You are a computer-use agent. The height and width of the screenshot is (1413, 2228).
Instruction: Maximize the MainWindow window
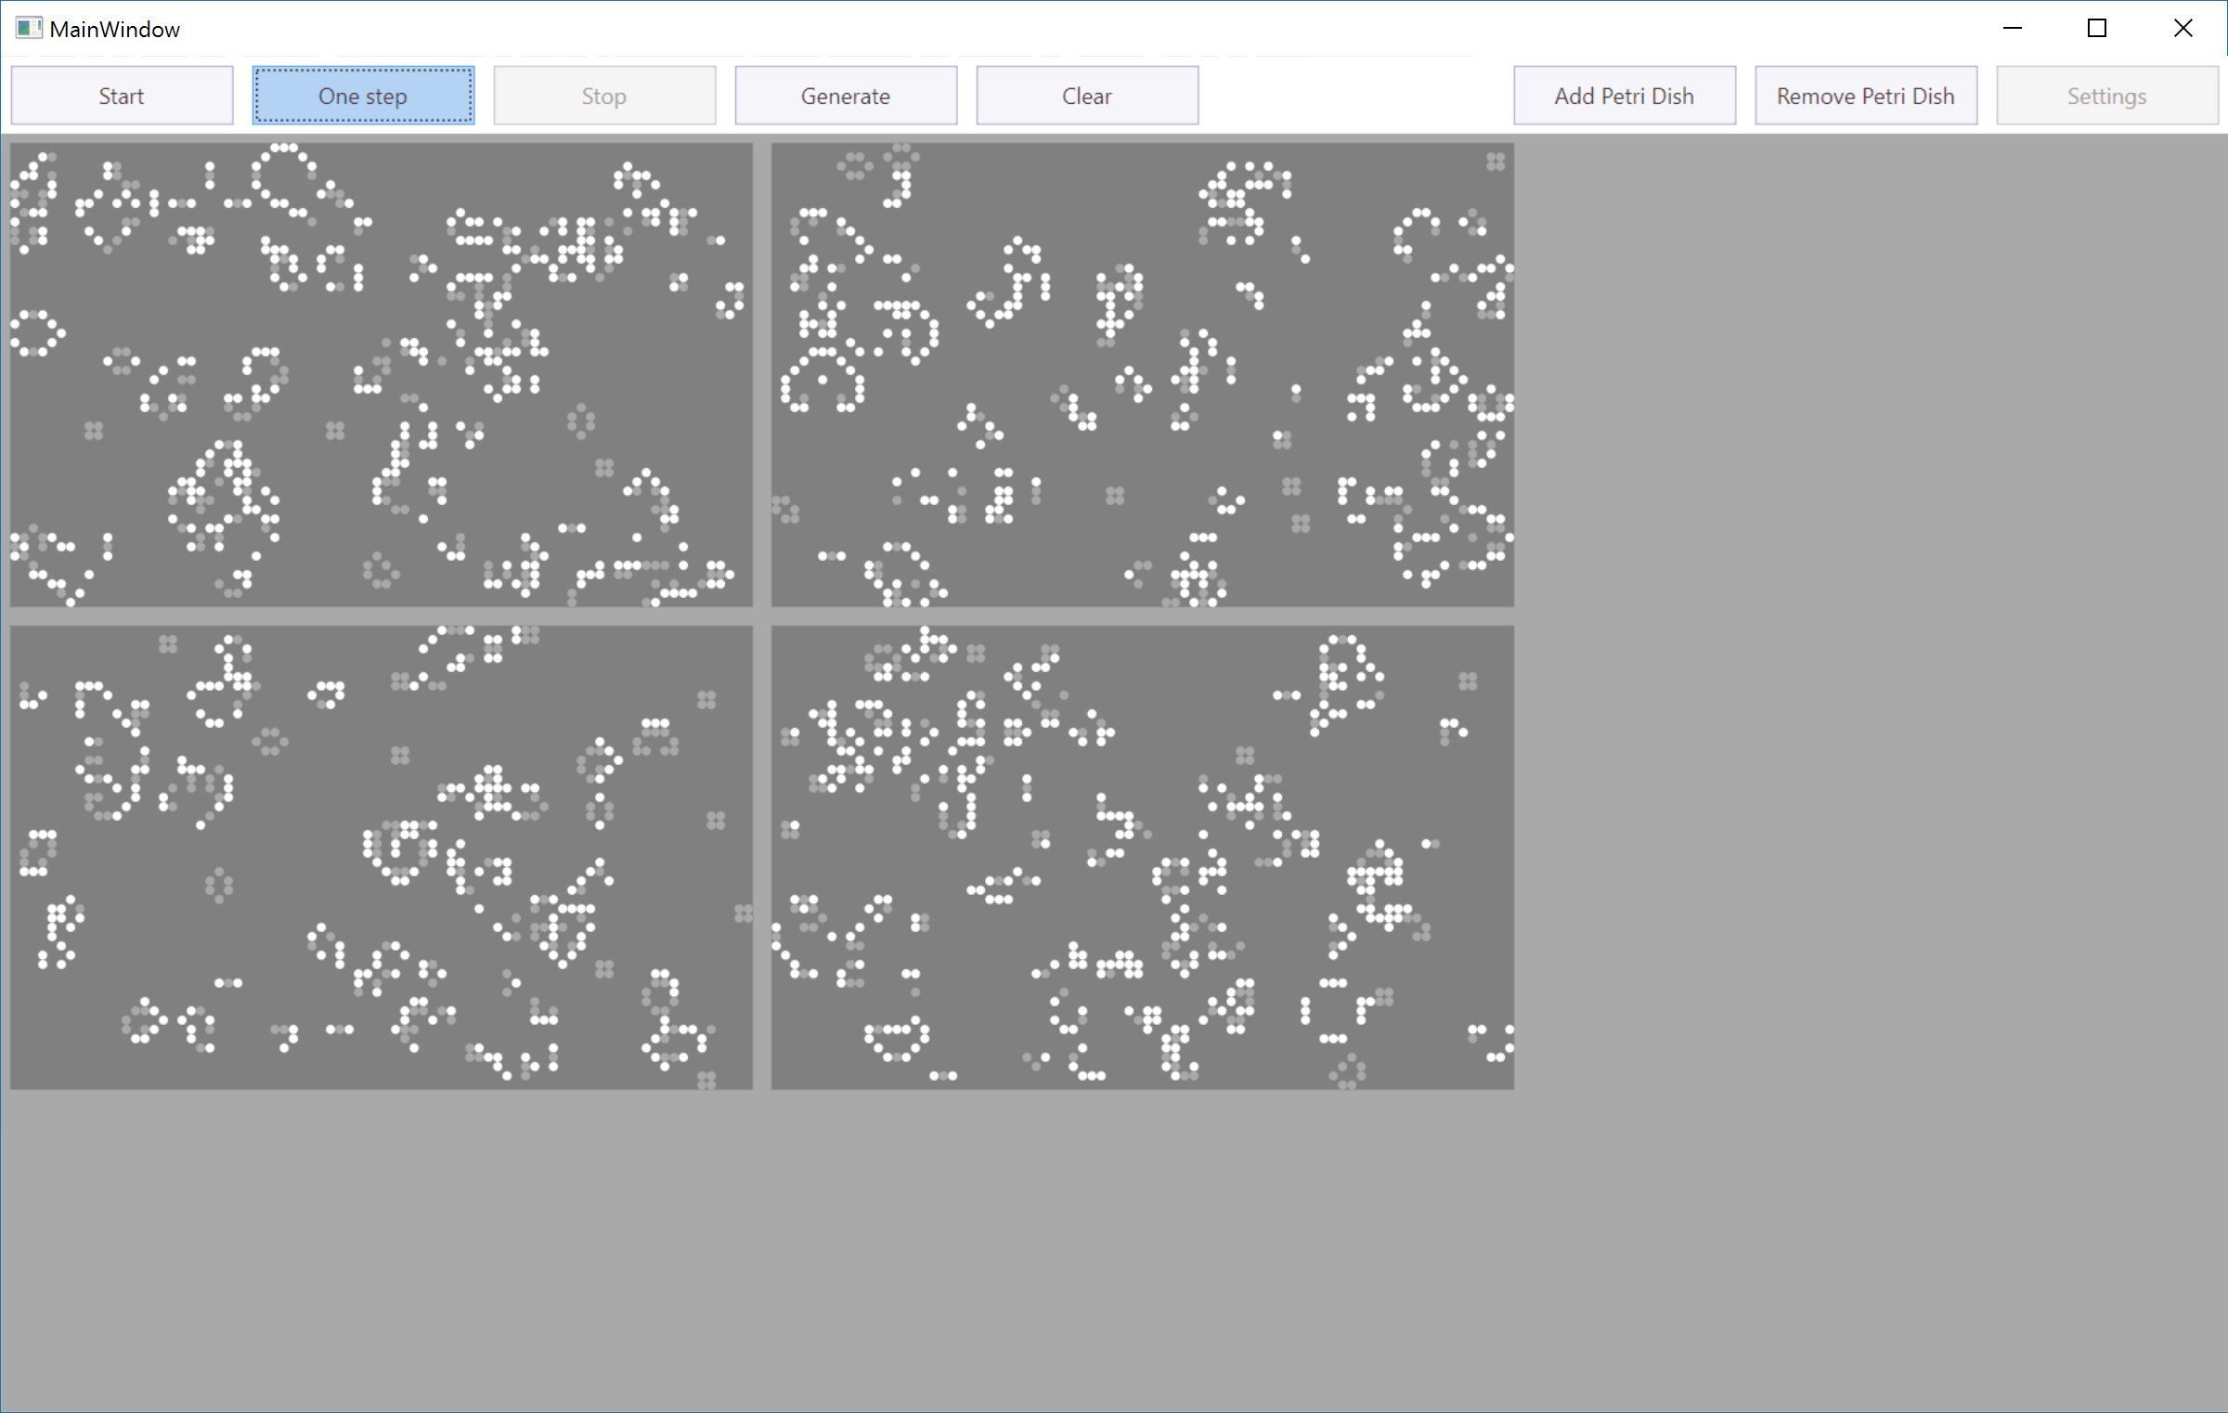2096,29
